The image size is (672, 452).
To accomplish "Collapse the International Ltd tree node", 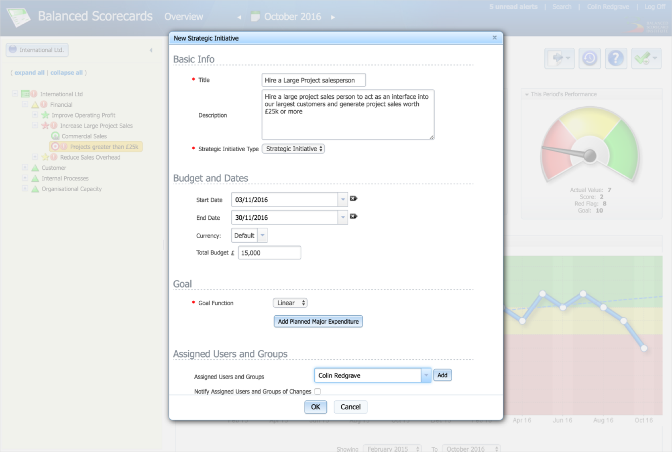I will [x=15, y=93].
